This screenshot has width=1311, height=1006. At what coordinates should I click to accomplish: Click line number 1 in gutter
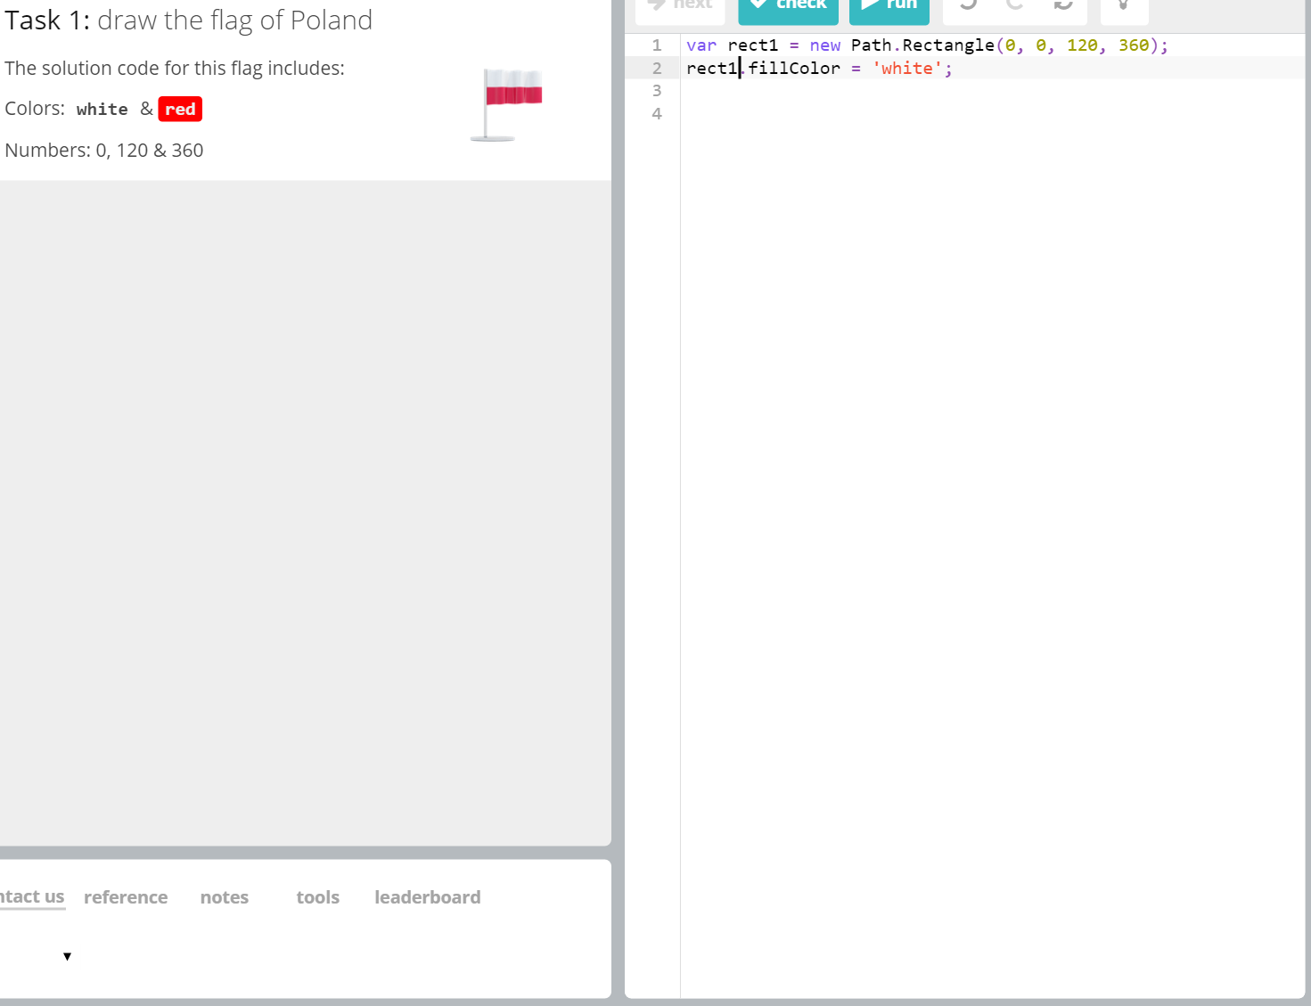[x=657, y=45]
